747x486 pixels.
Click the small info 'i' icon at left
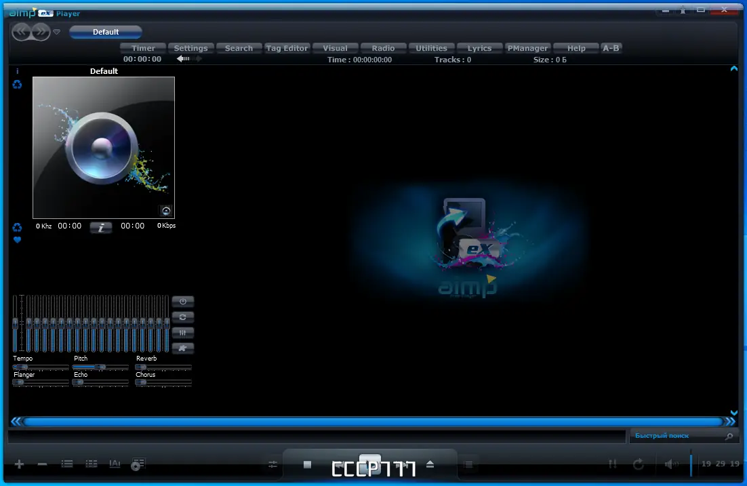pos(17,71)
